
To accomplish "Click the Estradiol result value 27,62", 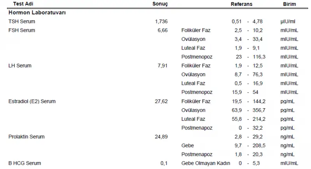I will 161,101.
